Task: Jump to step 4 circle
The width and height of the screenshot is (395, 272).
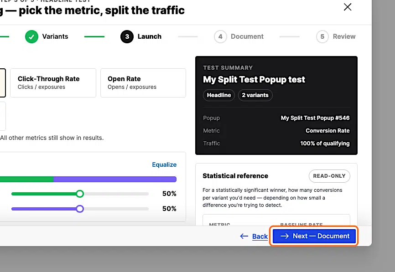Action: click(220, 37)
